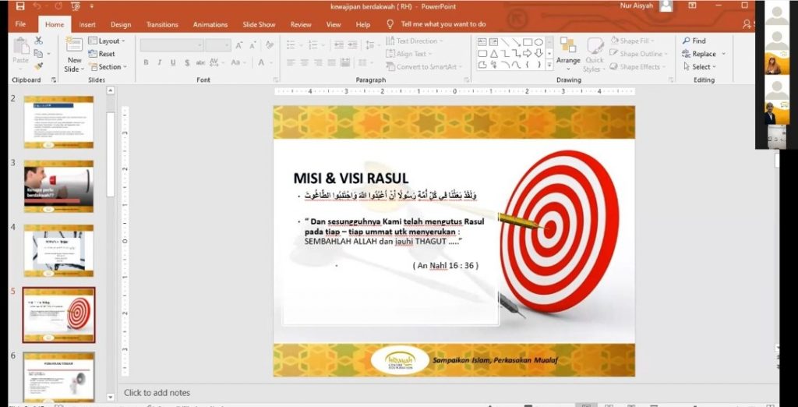The width and height of the screenshot is (798, 407).
Task: Click the Arrange icon
Action: click(x=568, y=47)
